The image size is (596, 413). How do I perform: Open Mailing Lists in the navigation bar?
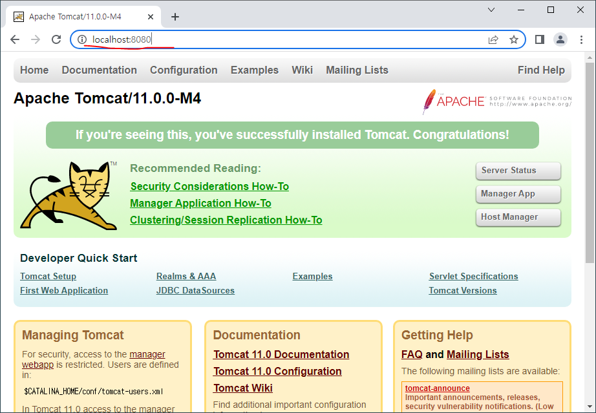coord(357,70)
